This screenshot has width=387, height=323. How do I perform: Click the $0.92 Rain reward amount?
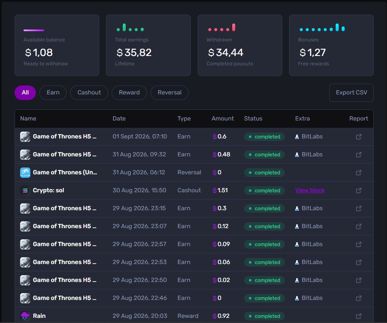click(x=221, y=316)
